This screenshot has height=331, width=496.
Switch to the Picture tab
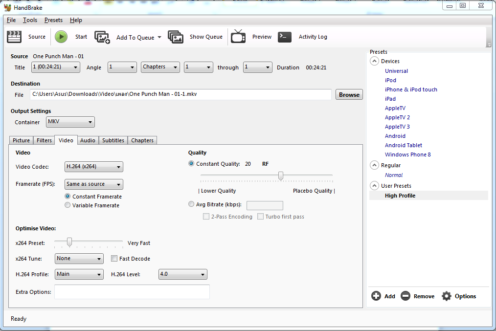pyautogui.click(x=21, y=140)
